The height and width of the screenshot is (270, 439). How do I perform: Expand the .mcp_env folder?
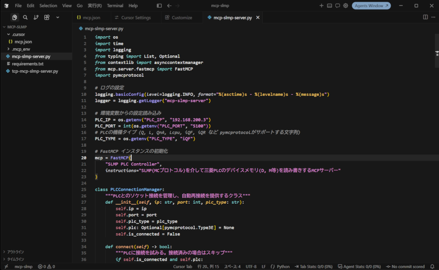point(36,49)
